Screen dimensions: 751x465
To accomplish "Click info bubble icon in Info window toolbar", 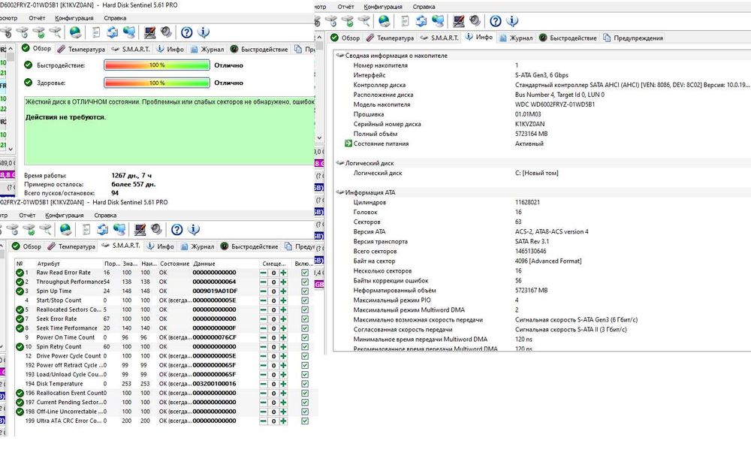I will click(512, 20).
